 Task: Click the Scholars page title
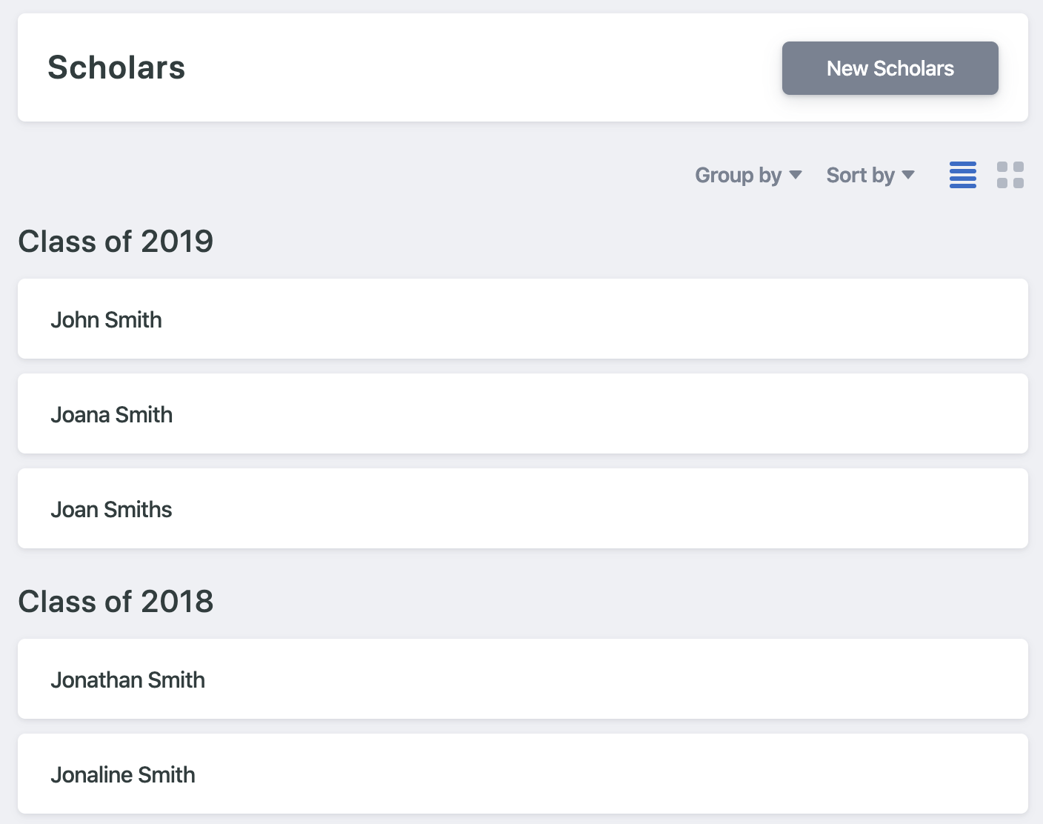point(116,67)
